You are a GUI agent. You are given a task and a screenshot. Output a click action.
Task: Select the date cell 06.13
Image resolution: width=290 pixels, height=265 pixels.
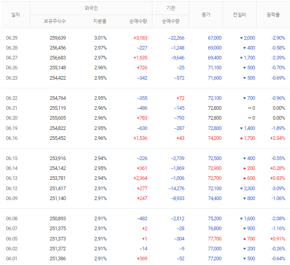[12, 178]
